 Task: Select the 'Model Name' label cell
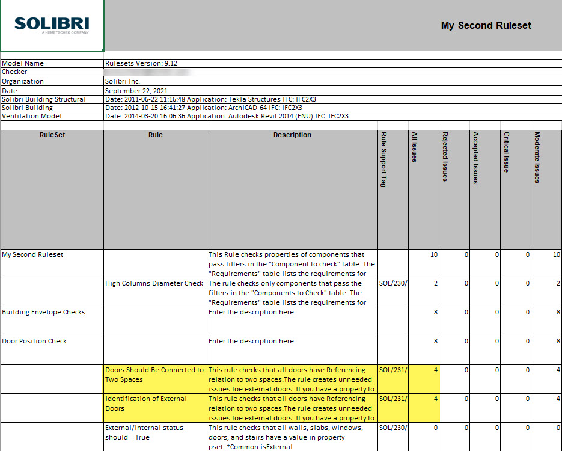point(52,63)
